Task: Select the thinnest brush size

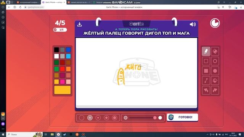Action: coord(82,118)
